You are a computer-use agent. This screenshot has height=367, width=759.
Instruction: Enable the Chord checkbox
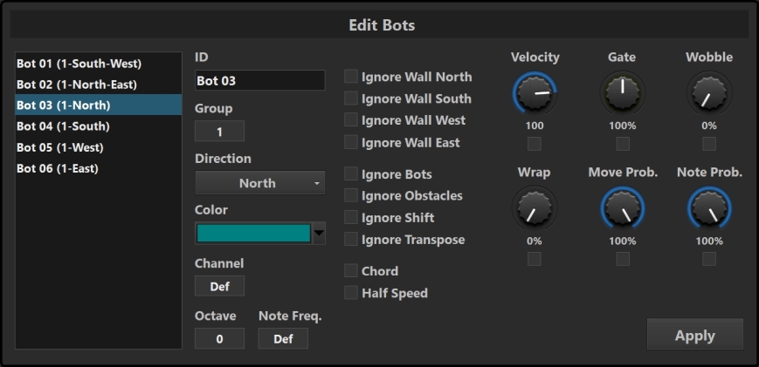(x=351, y=270)
